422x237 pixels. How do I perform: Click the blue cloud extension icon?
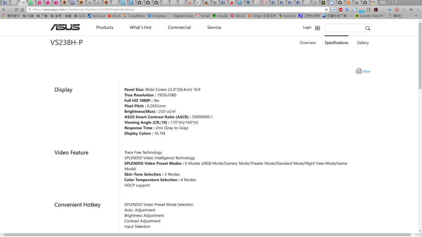pyautogui.click(x=334, y=10)
